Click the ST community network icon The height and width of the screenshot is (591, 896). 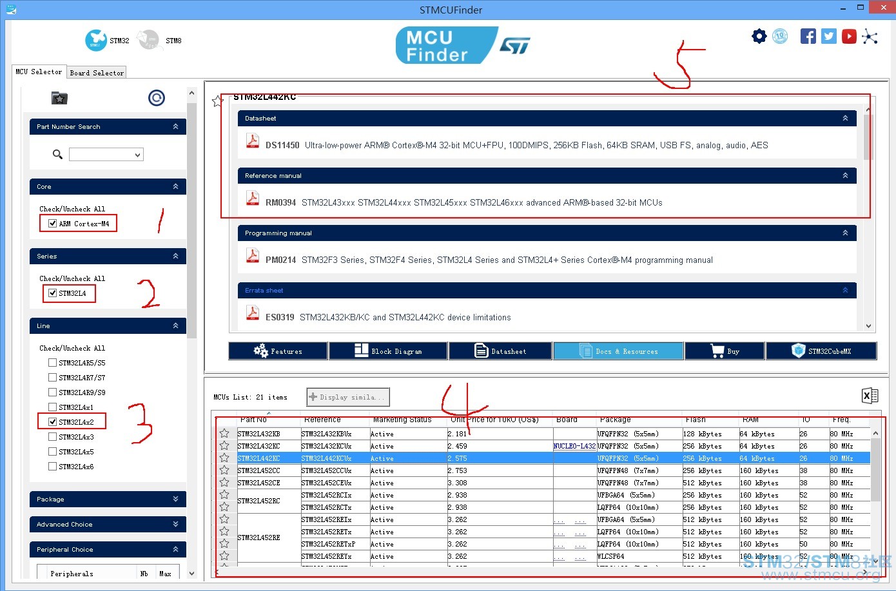coord(870,36)
